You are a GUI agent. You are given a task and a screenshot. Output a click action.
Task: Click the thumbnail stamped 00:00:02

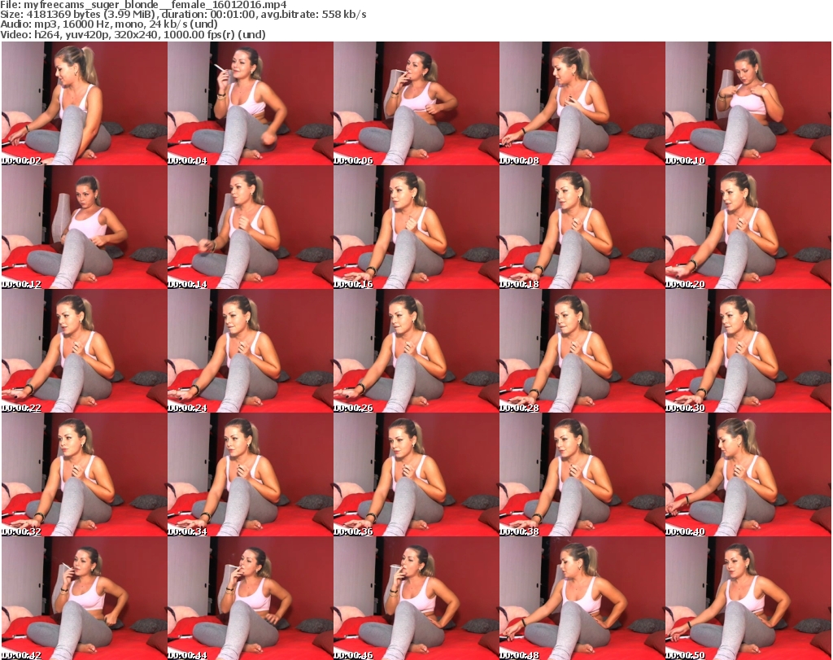point(85,103)
